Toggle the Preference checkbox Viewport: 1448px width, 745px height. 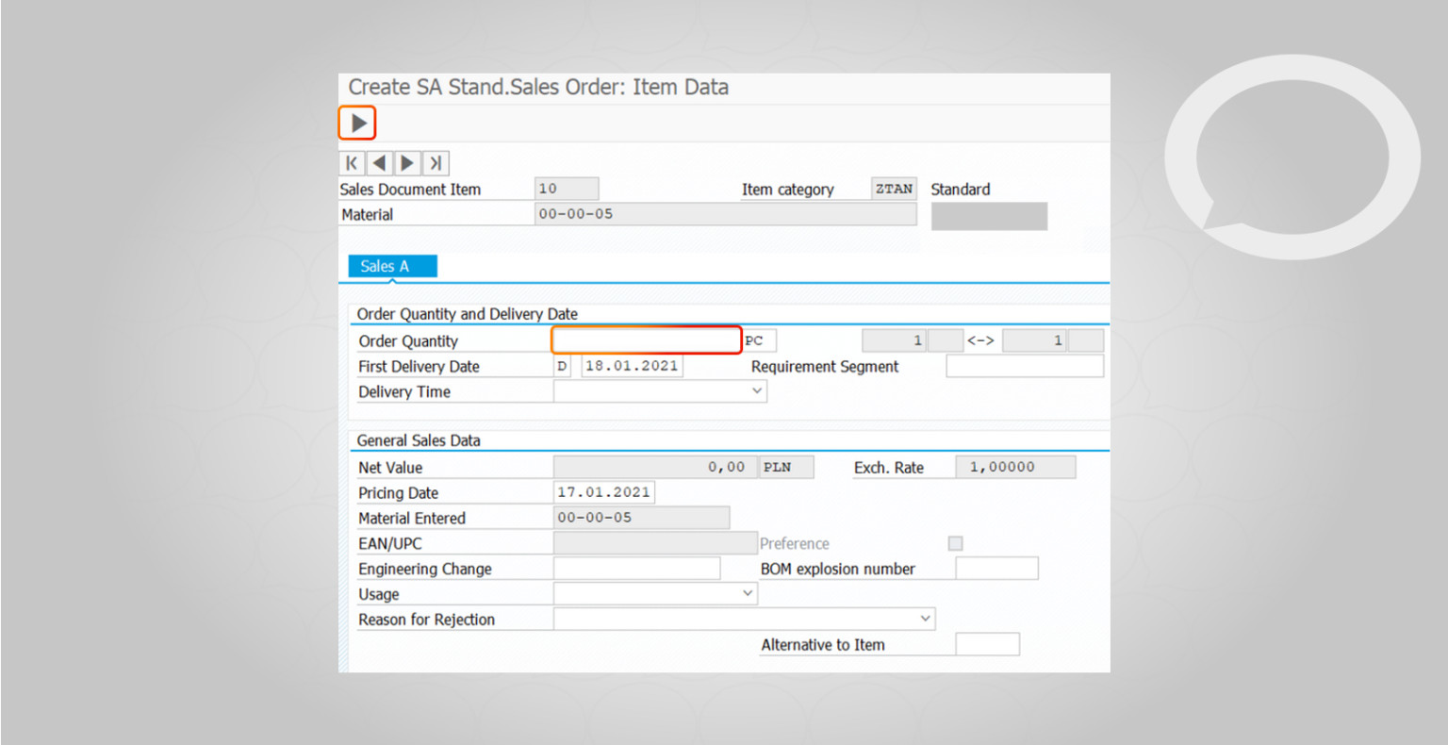955,543
